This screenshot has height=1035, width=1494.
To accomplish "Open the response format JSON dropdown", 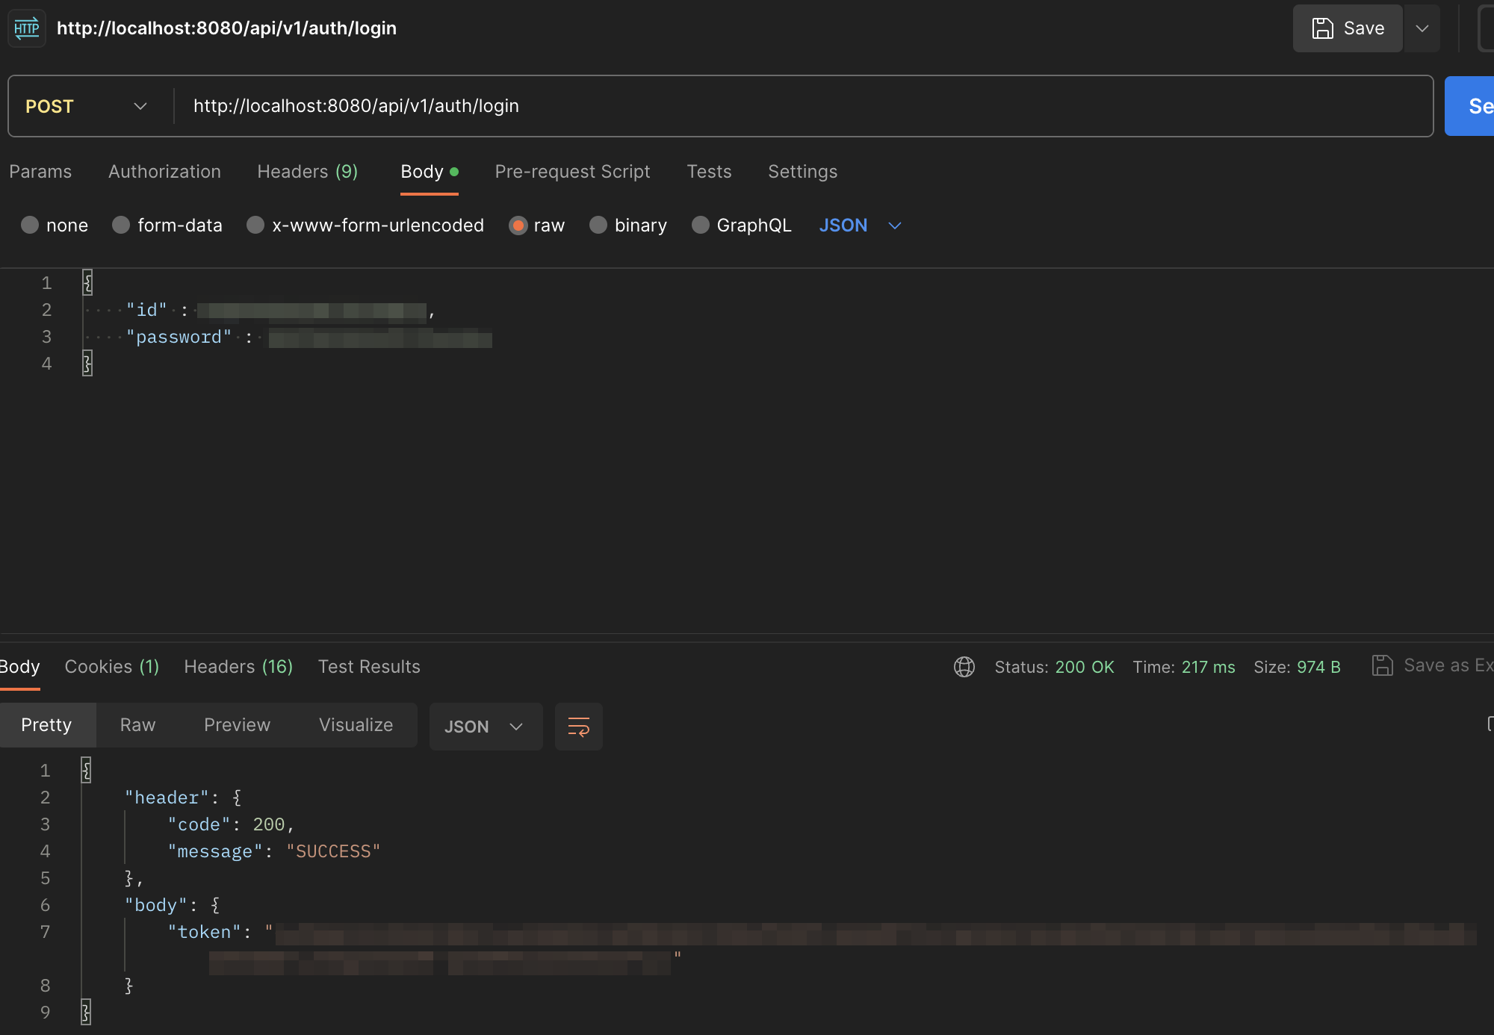I will click(485, 727).
